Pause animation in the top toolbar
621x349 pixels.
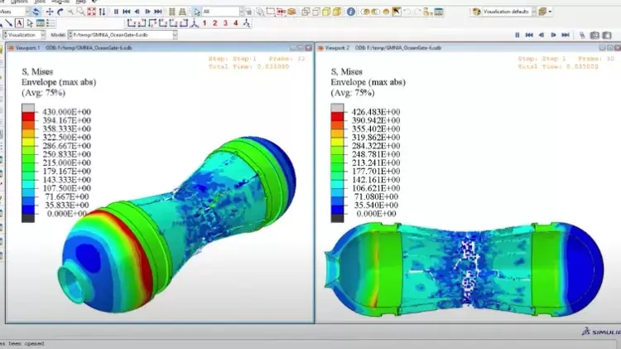pyautogui.click(x=116, y=12)
